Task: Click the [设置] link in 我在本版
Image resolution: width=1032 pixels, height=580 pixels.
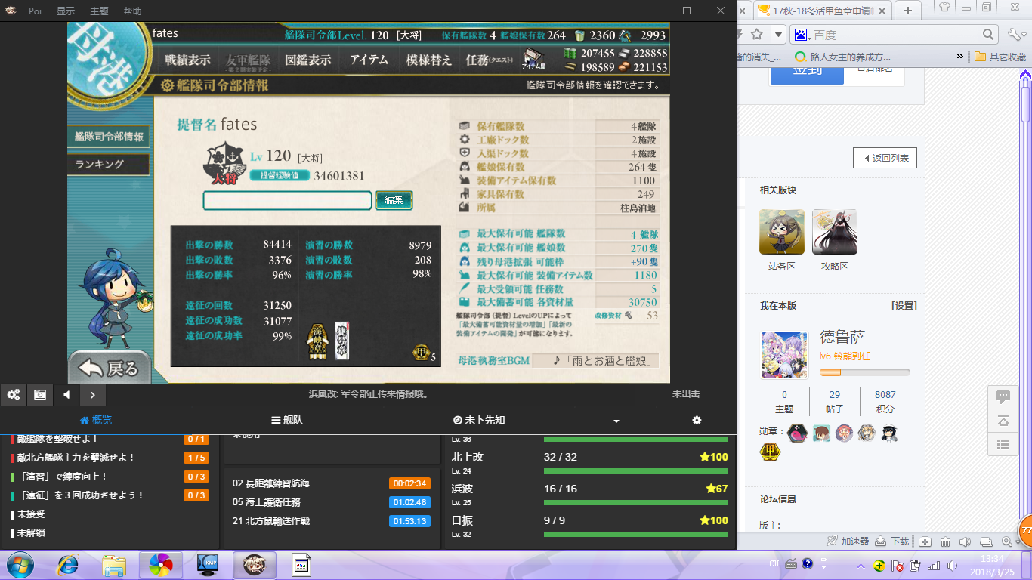Action: coord(904,306)
